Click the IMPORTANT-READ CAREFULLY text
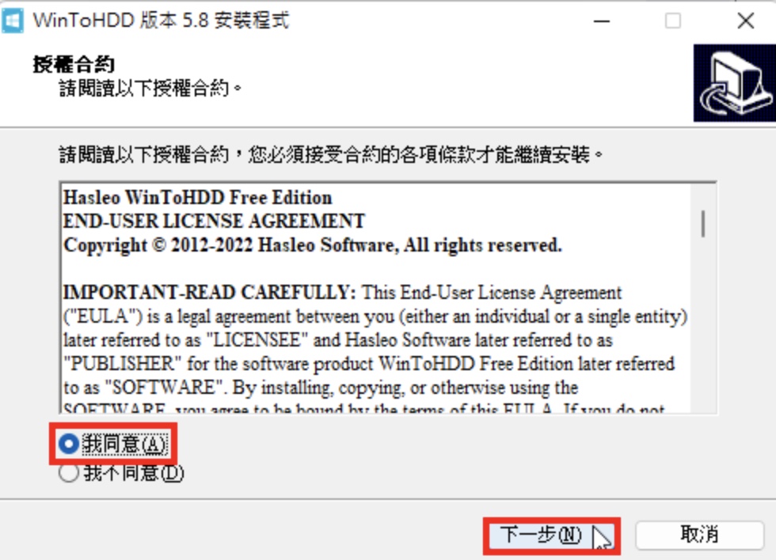 (209, 293)
